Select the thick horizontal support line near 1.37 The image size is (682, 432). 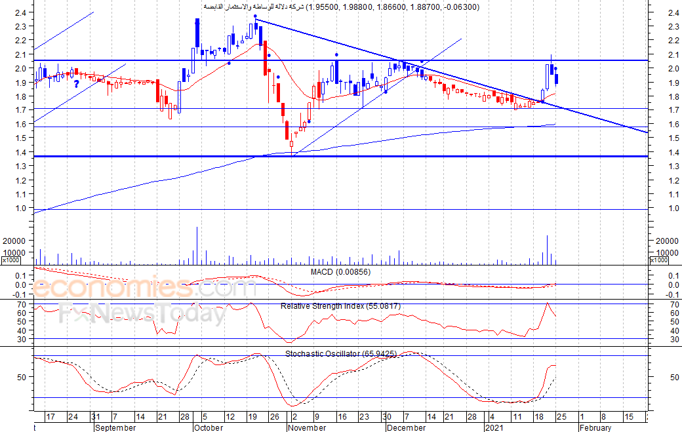pyautogui.click(x=341, y=157)
